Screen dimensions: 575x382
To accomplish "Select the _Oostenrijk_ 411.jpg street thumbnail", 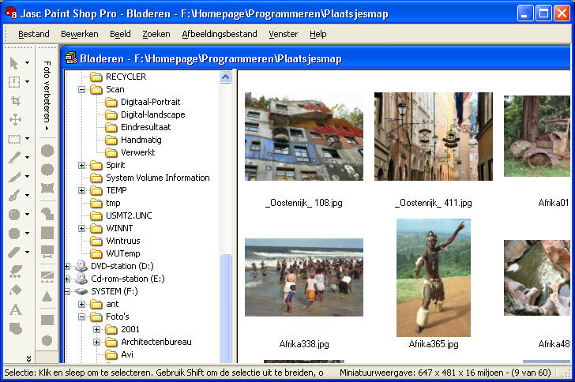I will pyautogui.click(x=434, y=137).
